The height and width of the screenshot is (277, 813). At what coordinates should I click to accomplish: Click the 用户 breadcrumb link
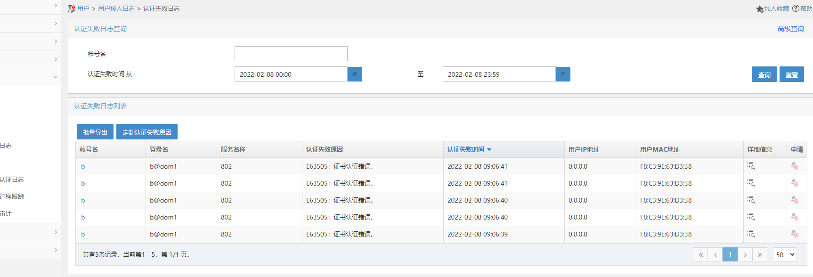pos(83,8)
